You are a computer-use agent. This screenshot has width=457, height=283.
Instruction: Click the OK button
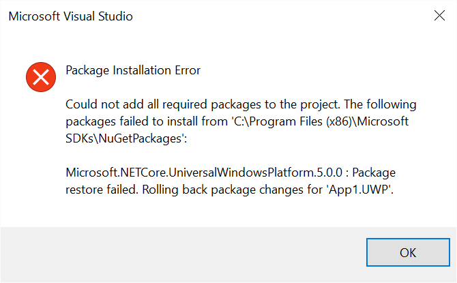pos(407,252)
